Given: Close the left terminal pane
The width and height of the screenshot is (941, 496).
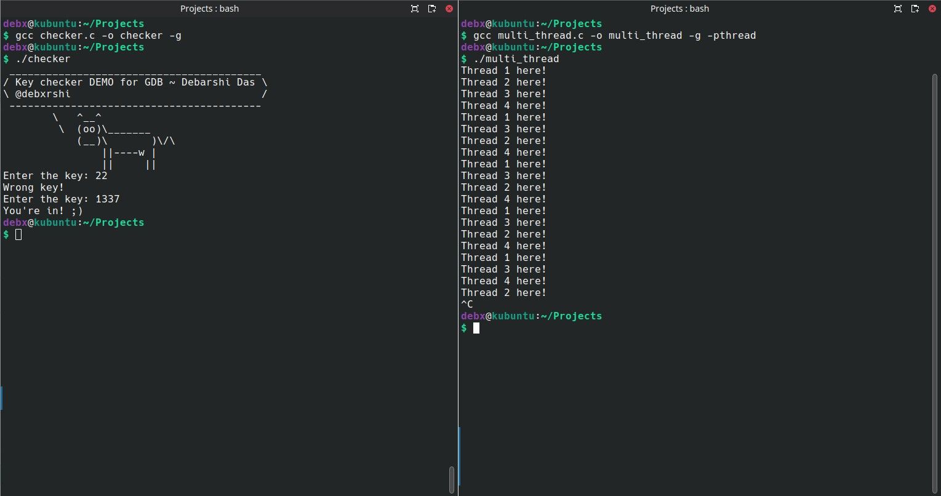Looking at the screenshot, I should click(449, 9).
